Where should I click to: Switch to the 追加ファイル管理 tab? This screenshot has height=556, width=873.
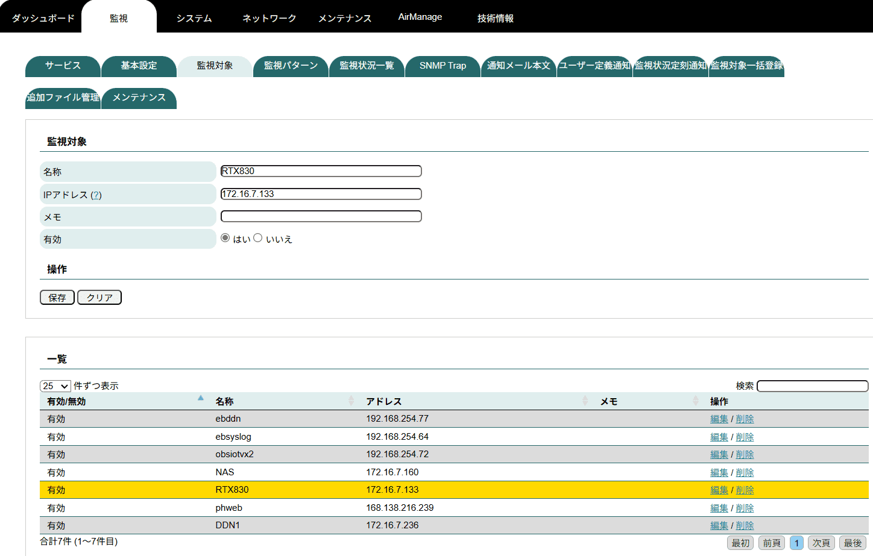click(x=63, y=98)
